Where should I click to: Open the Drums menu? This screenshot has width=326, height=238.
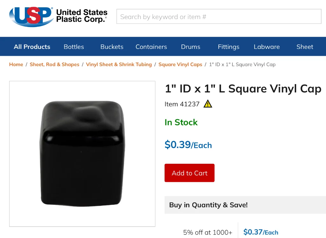191,47
